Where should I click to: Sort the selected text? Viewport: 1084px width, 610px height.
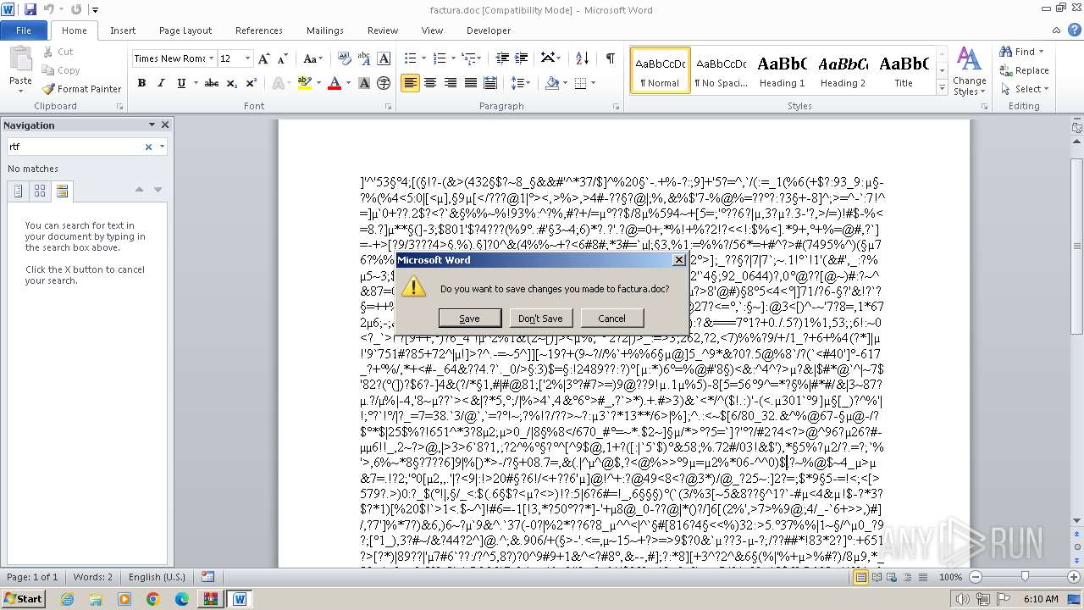point(582,58)
